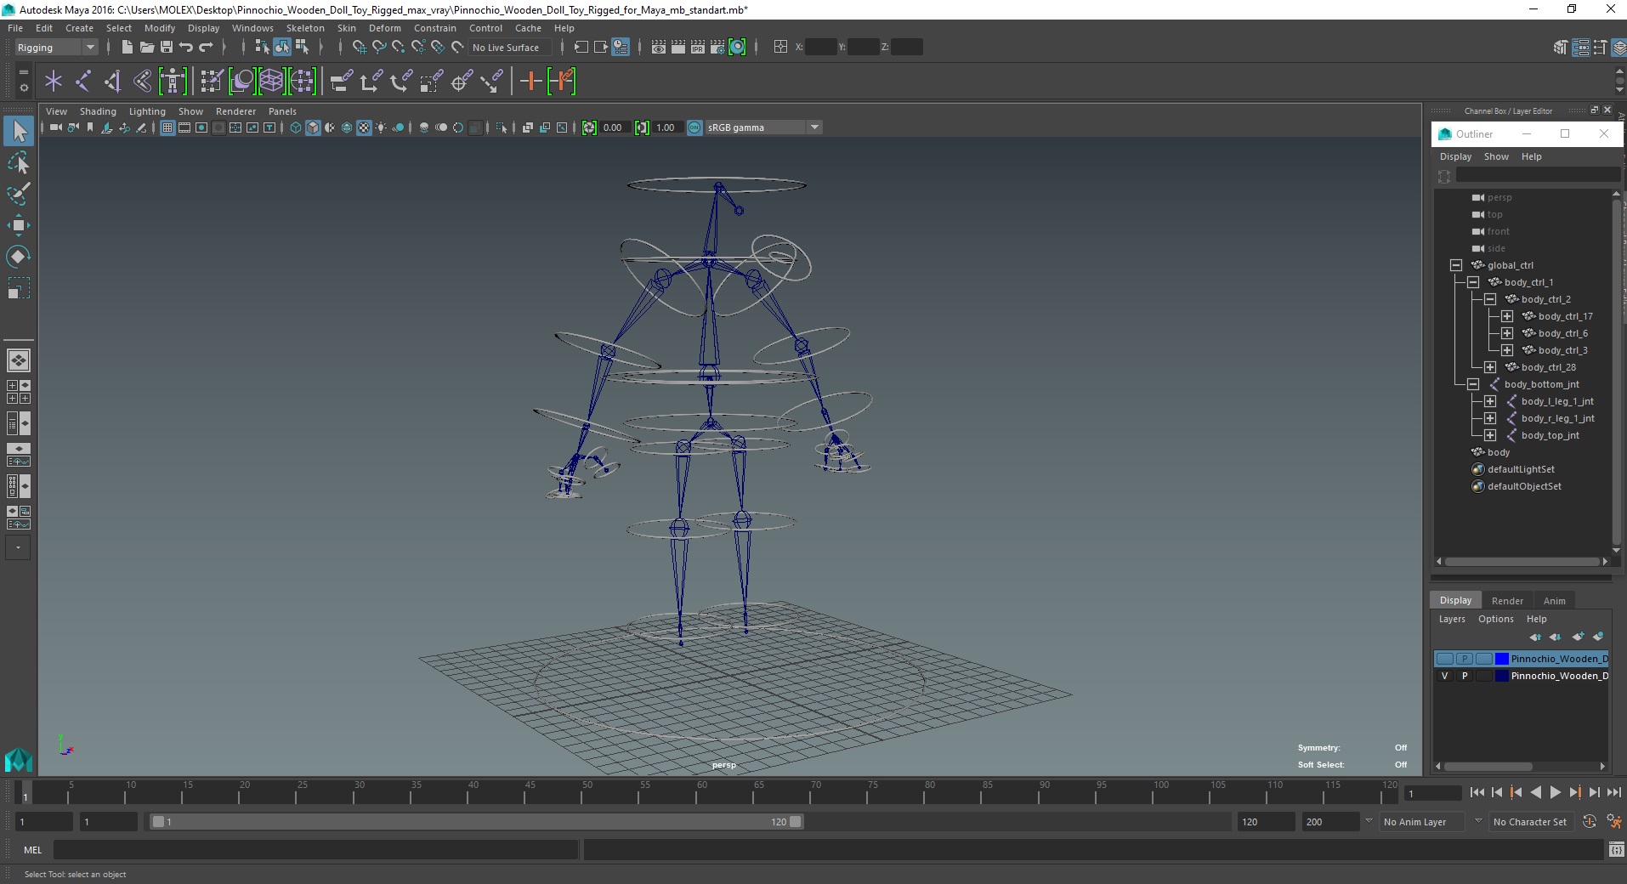1627x884 pixels.
Task: Toggle smooth shade all in the viewport toolbar
Action: pyautogui.click(x=313, y=127)
